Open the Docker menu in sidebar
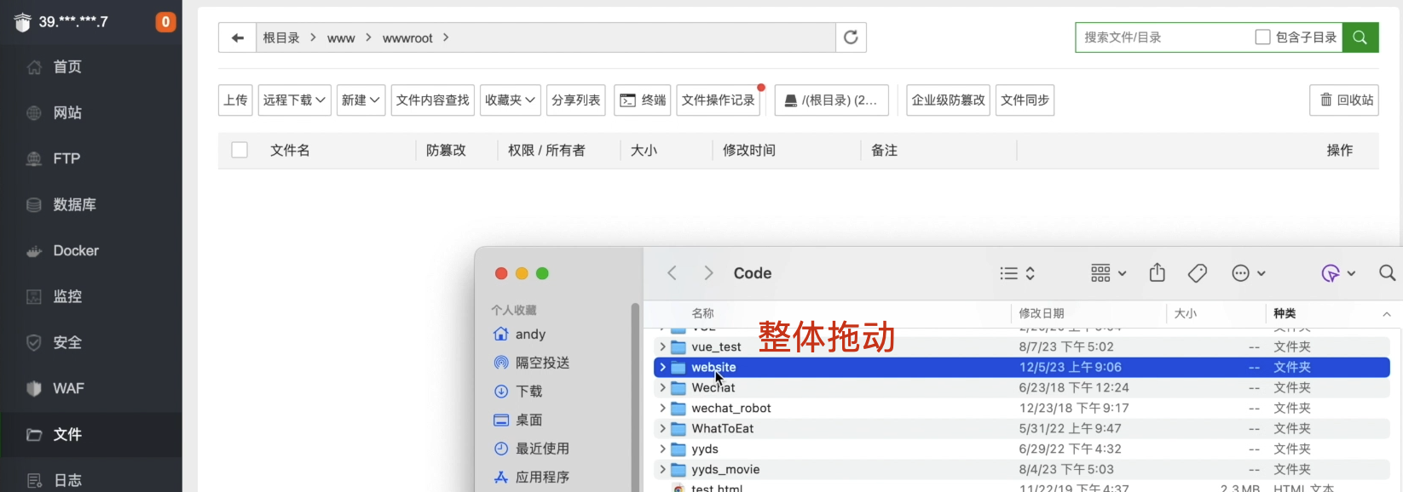The height and width of the screenshot is (492, 1403). click(x=76, y=251)
